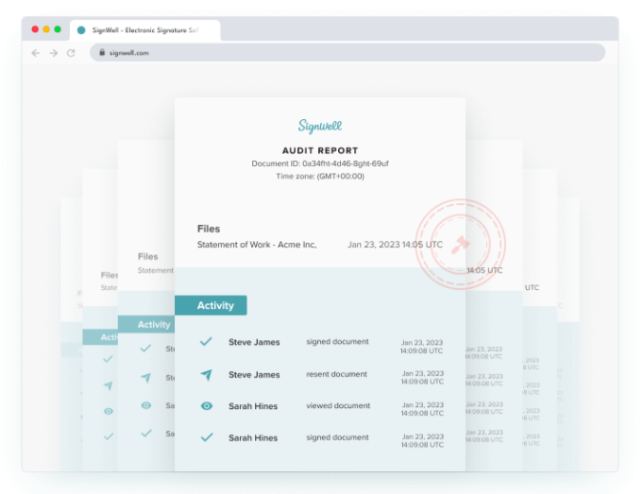Image resolution: width=644 pixels, height=494 pixels.
Task: Click the Activity tab on front report
Action: [x=211, y=305]
